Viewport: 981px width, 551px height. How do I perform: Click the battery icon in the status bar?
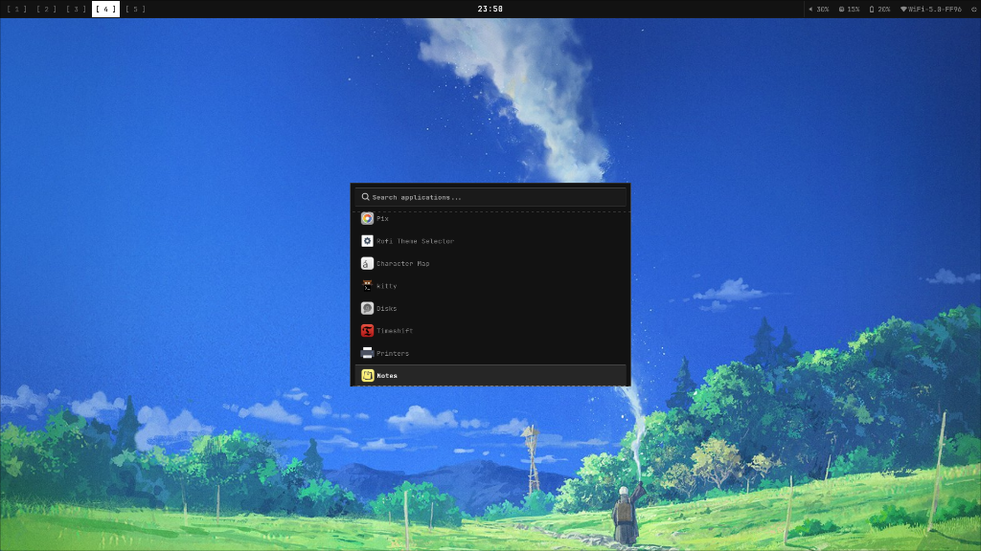click(x=872, y=10)
